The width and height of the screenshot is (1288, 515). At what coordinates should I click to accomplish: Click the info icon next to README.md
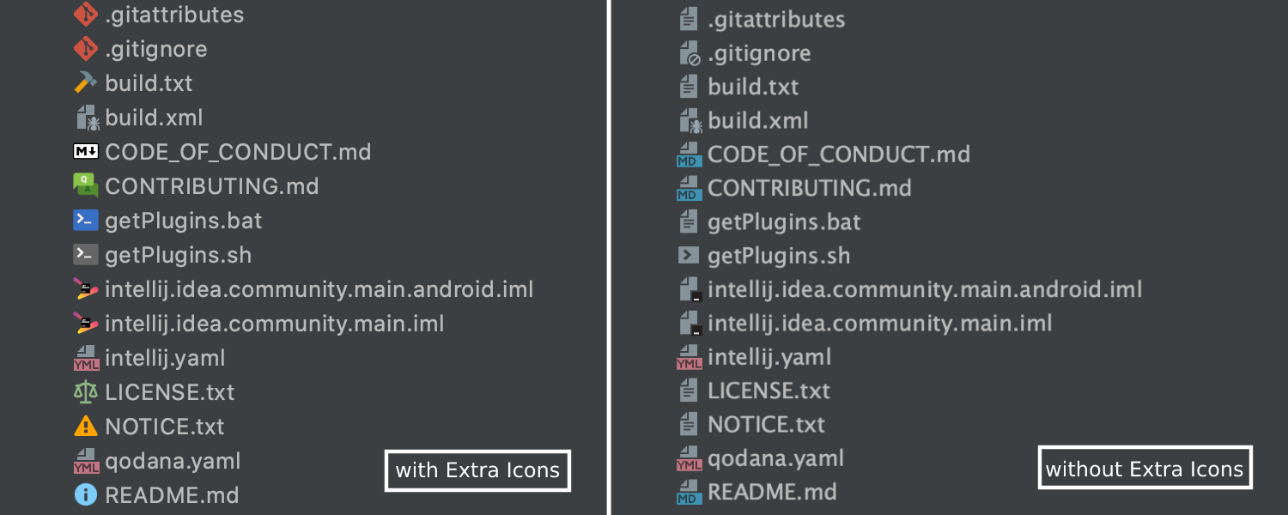[85, 494]
